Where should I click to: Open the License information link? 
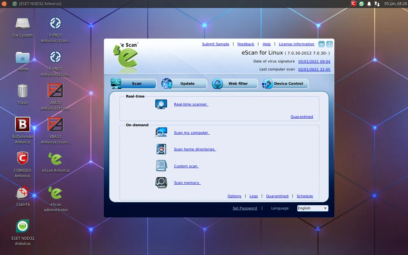point(296,44)
